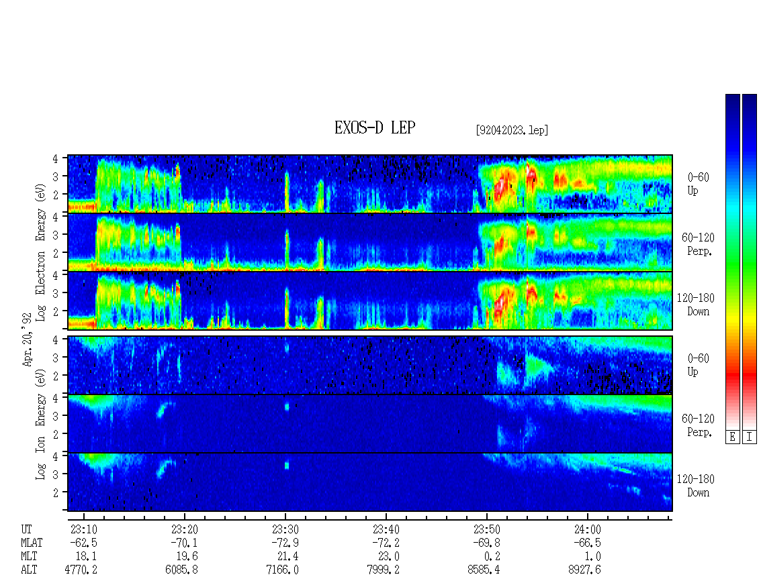The height and width of the screenshot is (587, 759).
Task: Click the electron color scale bar
Action: tap(732, 262)
